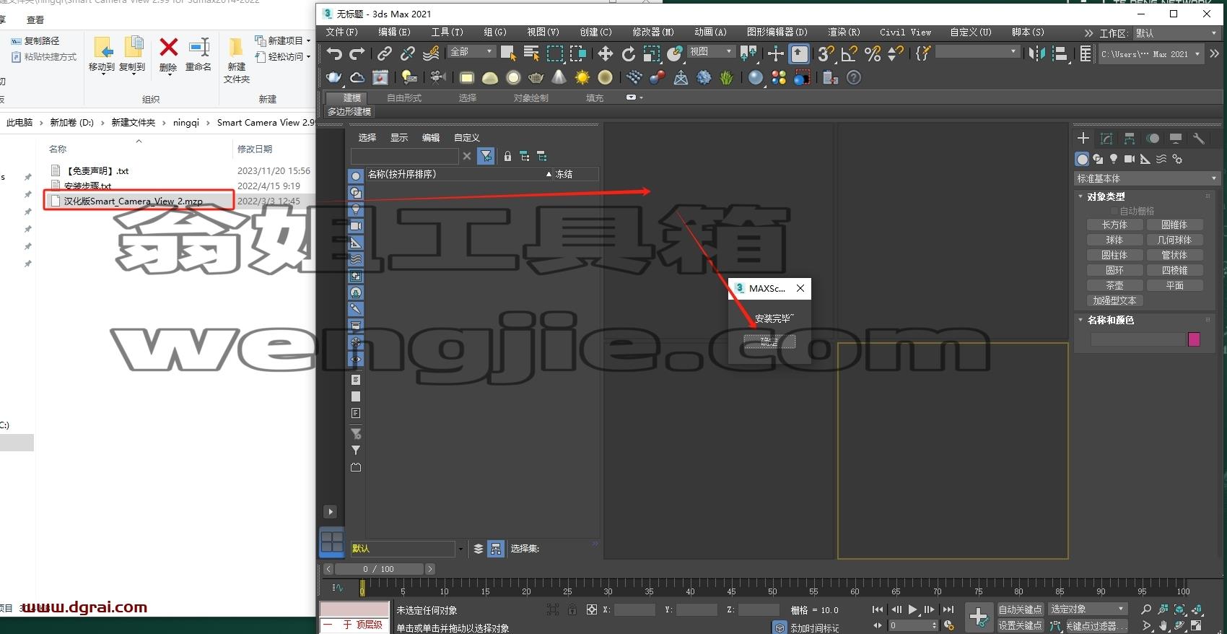The height and width of the screenshot is (634, 1227).
Task: Open the 显示 menu in Scene Explorer
Action: coord(399,137)
